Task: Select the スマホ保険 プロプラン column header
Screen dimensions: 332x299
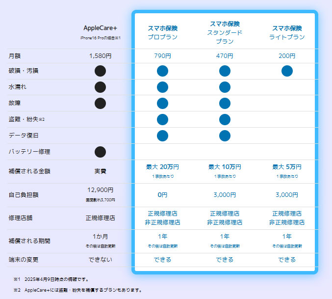Action: click(x=162, y=32)
